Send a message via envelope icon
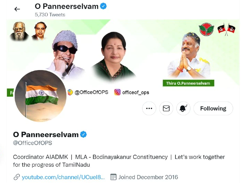Screen dimensions: 247x184 click(x=166, y=108)
